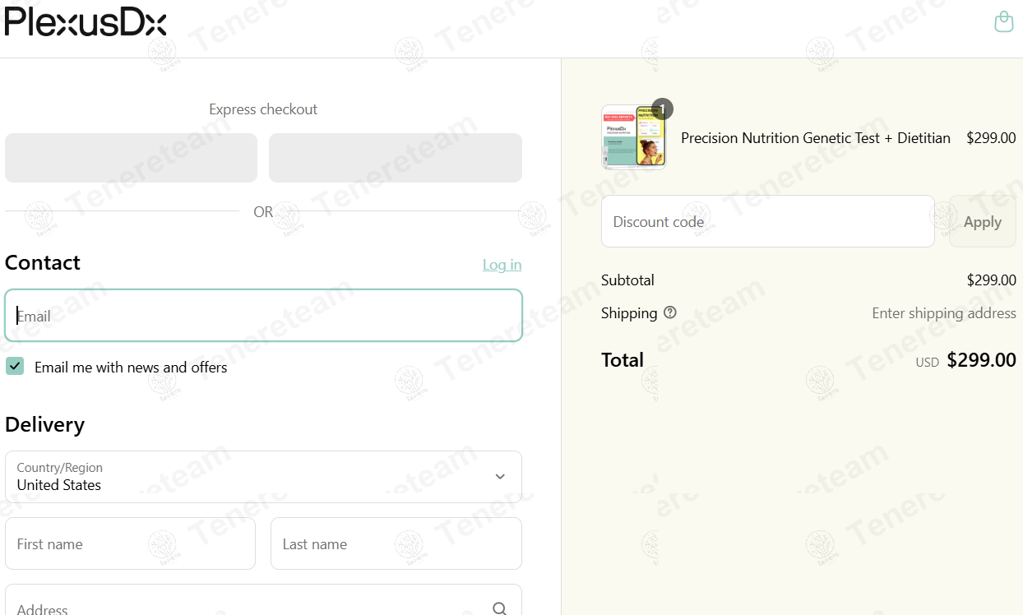The width and height of the screenshot is (1023, 615).
Task: Click the PlexusDx logo
Action: tap(86, 22)
